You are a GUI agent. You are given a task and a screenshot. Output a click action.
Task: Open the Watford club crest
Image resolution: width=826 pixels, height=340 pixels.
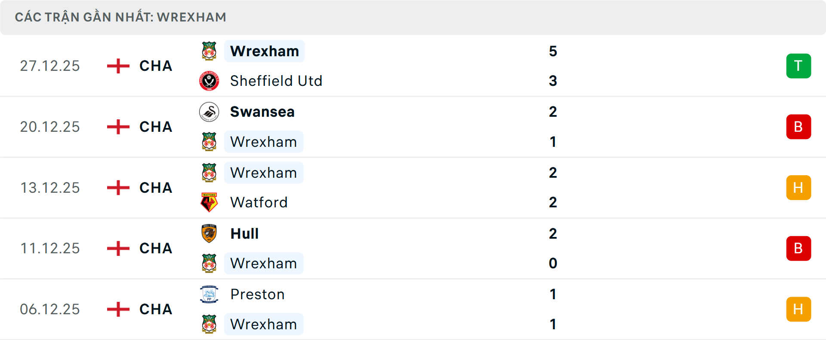click(x=210, y=202)
